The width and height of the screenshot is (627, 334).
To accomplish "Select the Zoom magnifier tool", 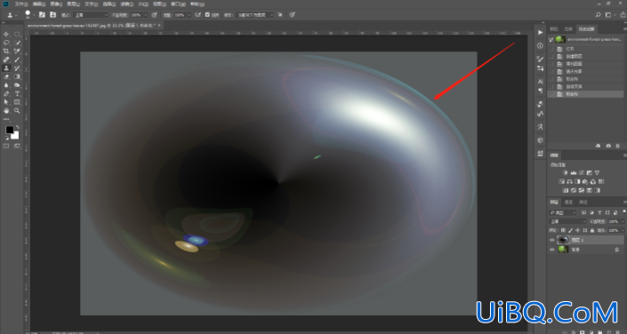I will point(17,111).
